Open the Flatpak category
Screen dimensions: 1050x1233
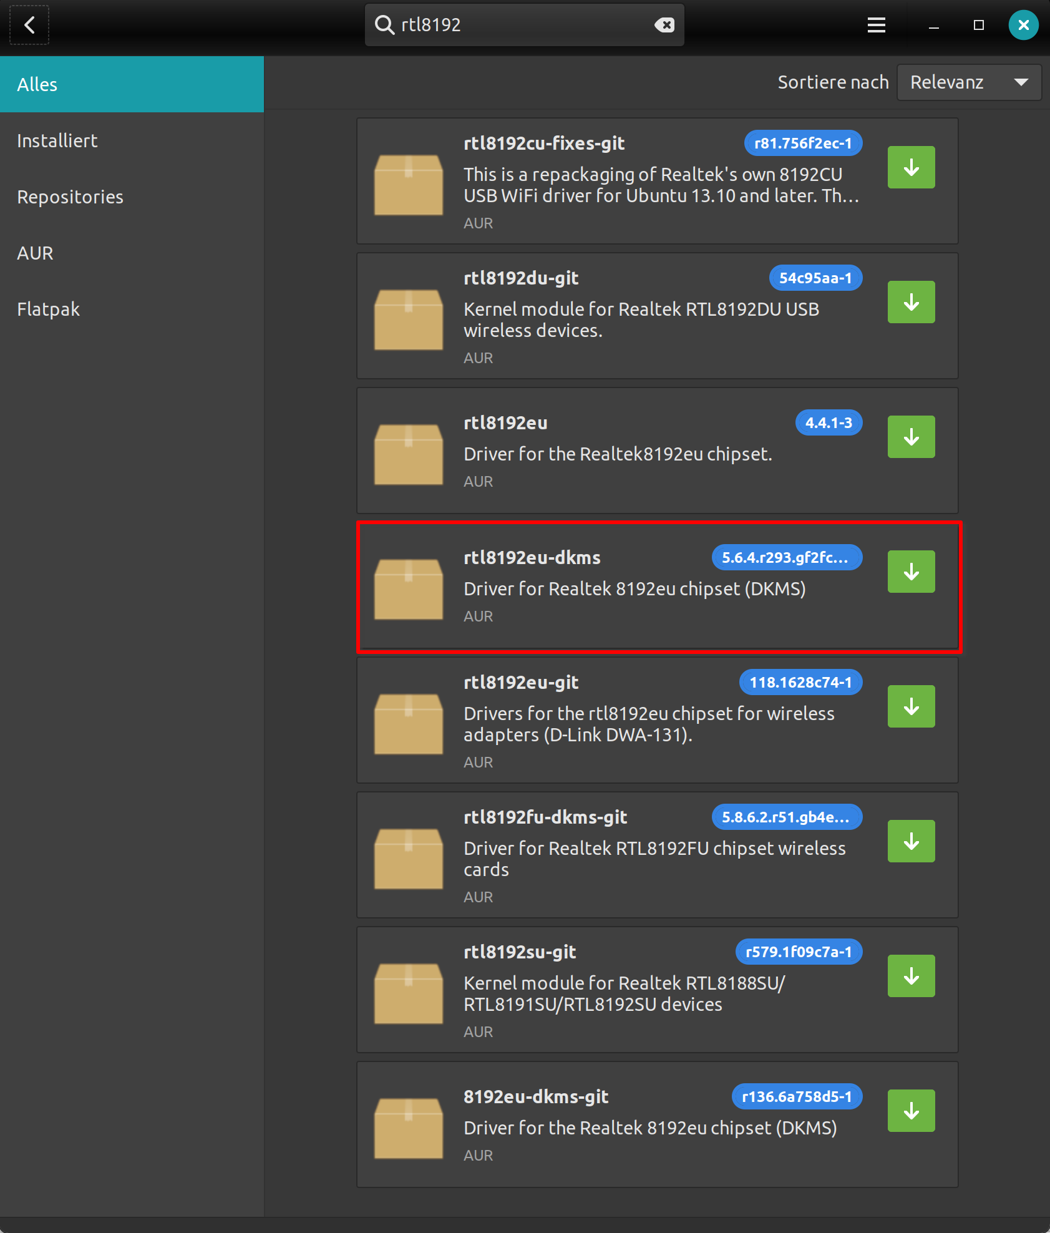point(48,309)
